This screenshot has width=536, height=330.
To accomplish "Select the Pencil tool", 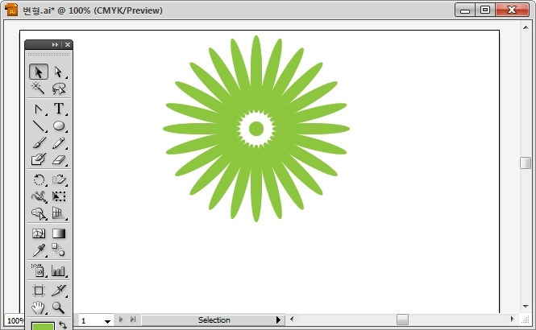I will [x=59, y=142].
